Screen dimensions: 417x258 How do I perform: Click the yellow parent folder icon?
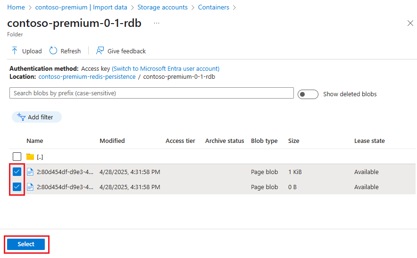click(30, 157)
